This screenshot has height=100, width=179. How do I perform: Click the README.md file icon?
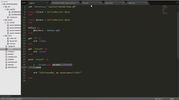pyautogui.click(x=6, y=67)
